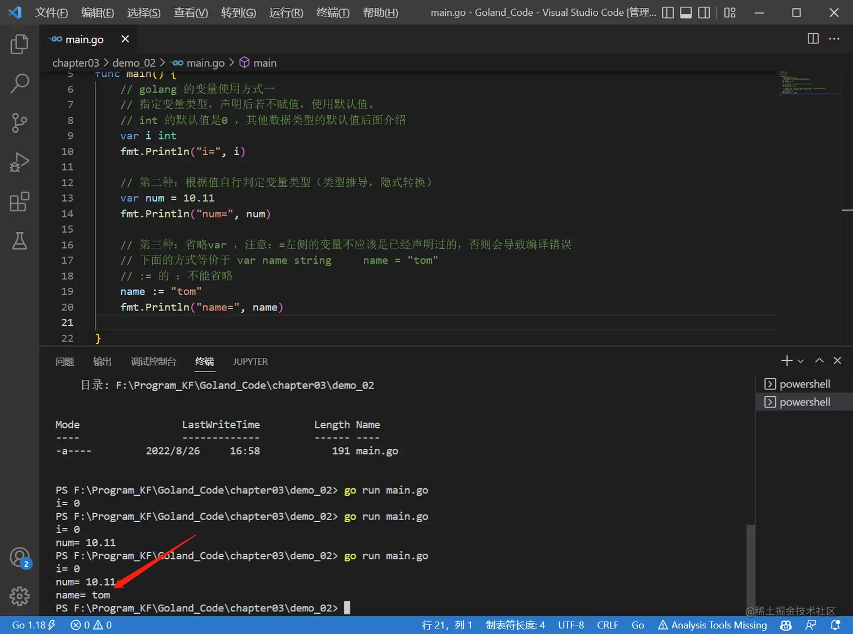Open editor More Actions ellipsis
Viewport: 853px width, 634px height.
point(834,38)
